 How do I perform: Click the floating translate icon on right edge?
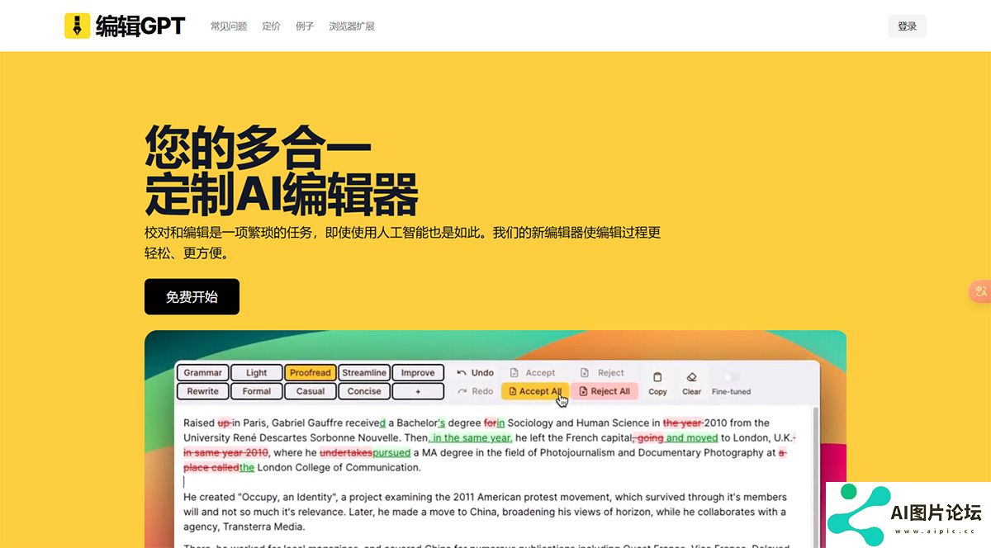[x=980, y=291]
